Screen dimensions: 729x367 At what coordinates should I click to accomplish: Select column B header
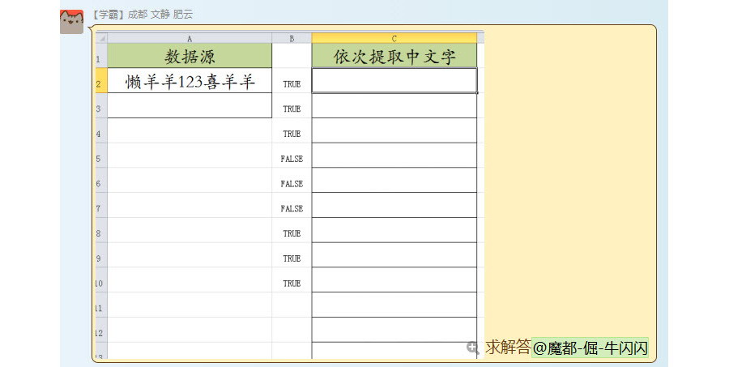pyautogui.click(x=292, y=39)
